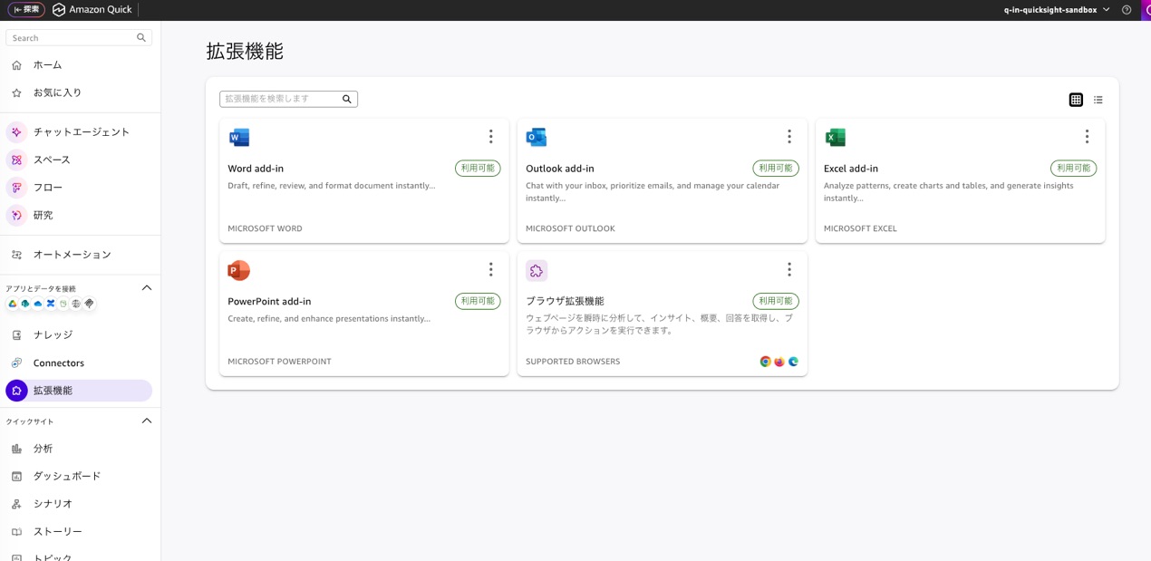Switch to list view layout

point(1098,100)
